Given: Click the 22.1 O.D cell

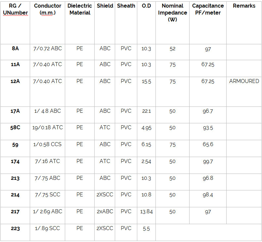Looking at the screenshot, I should (146, 111).
